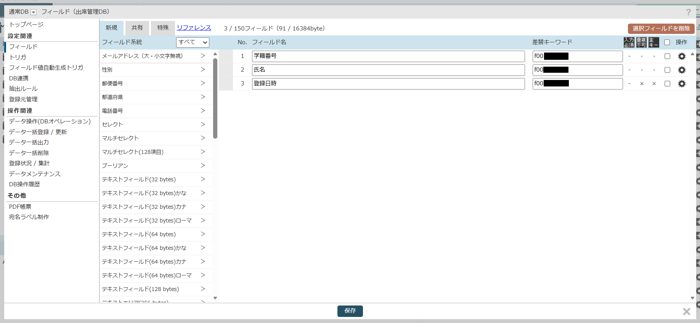
Task: Tick the checkbox for 学籍番号 row
Action: 667,56
